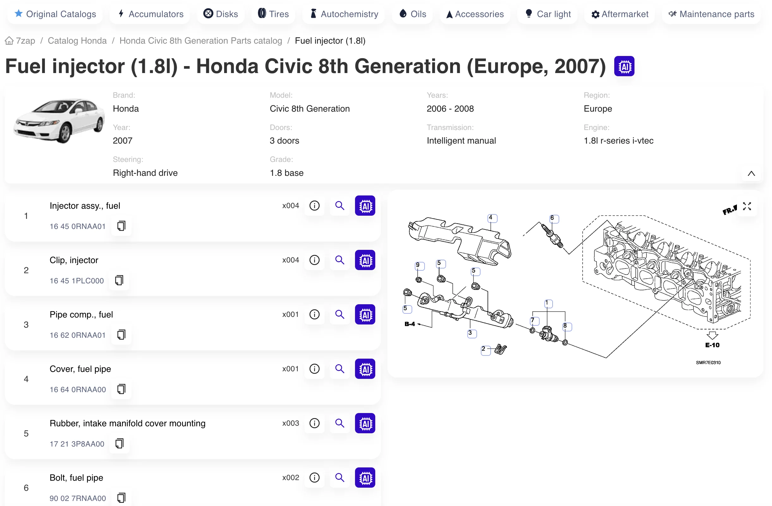This screenshot has height=506, width=772.
Task: Copy part number 16 45 0RNAA01
Action: pos(121,226)
